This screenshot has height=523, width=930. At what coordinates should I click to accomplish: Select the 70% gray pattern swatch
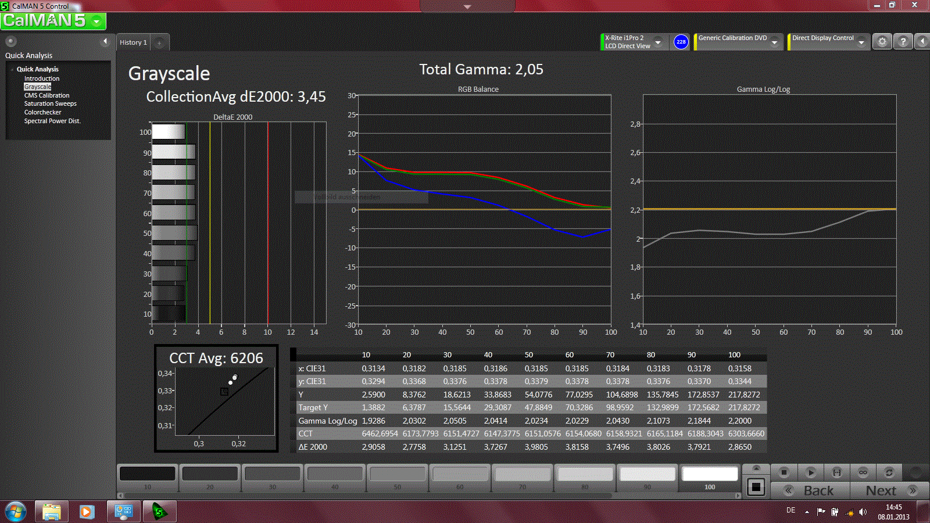click(x=523, y=478)
